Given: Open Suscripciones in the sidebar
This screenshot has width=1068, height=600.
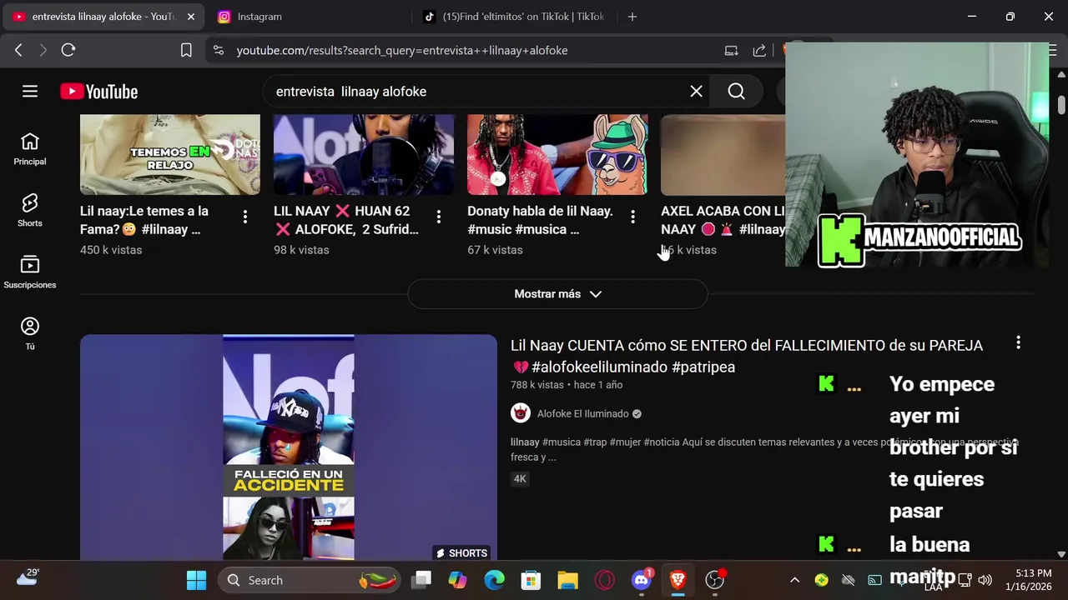Looking at the screenshot, I should point(30,273).
